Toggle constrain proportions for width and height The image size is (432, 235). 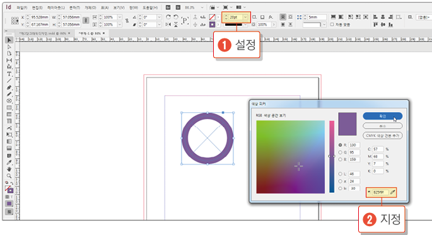86,21
